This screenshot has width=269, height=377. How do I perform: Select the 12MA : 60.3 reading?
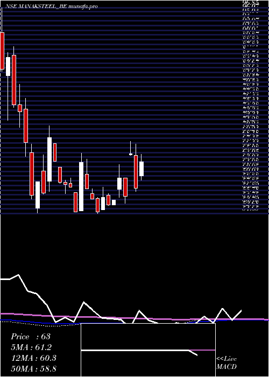tap(34, 358)
